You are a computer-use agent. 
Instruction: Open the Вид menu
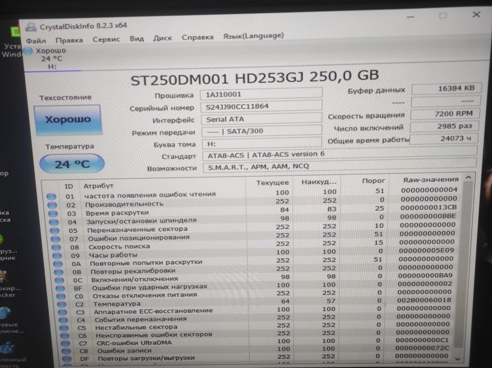[137, 38]
